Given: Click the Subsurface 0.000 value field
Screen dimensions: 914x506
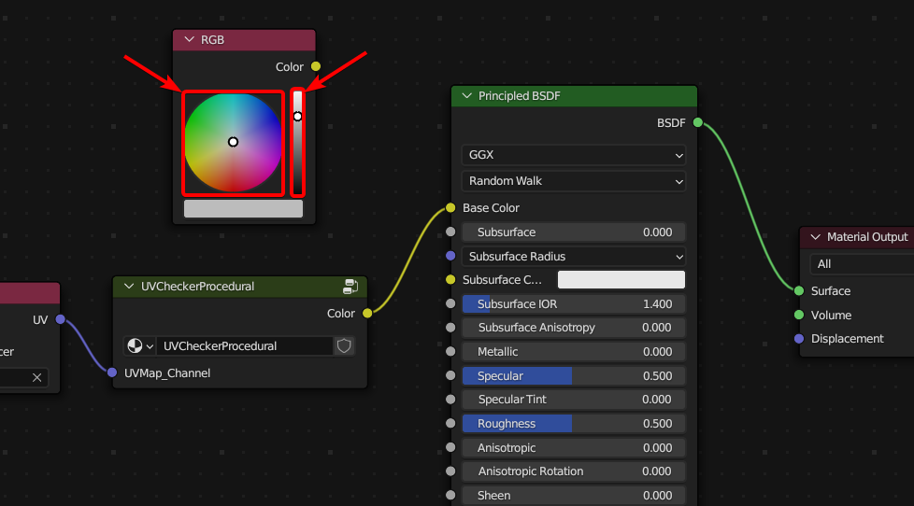Looking at the screenshot, I should pyautogui.click(x=574, y=232).
